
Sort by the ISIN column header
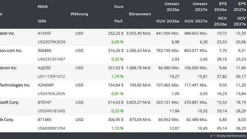(42, 21)
